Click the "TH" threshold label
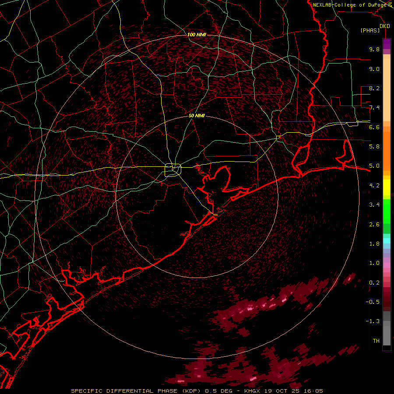Image resolution: width=394 pixels, height=394 pixels. (x=376, y=341)
